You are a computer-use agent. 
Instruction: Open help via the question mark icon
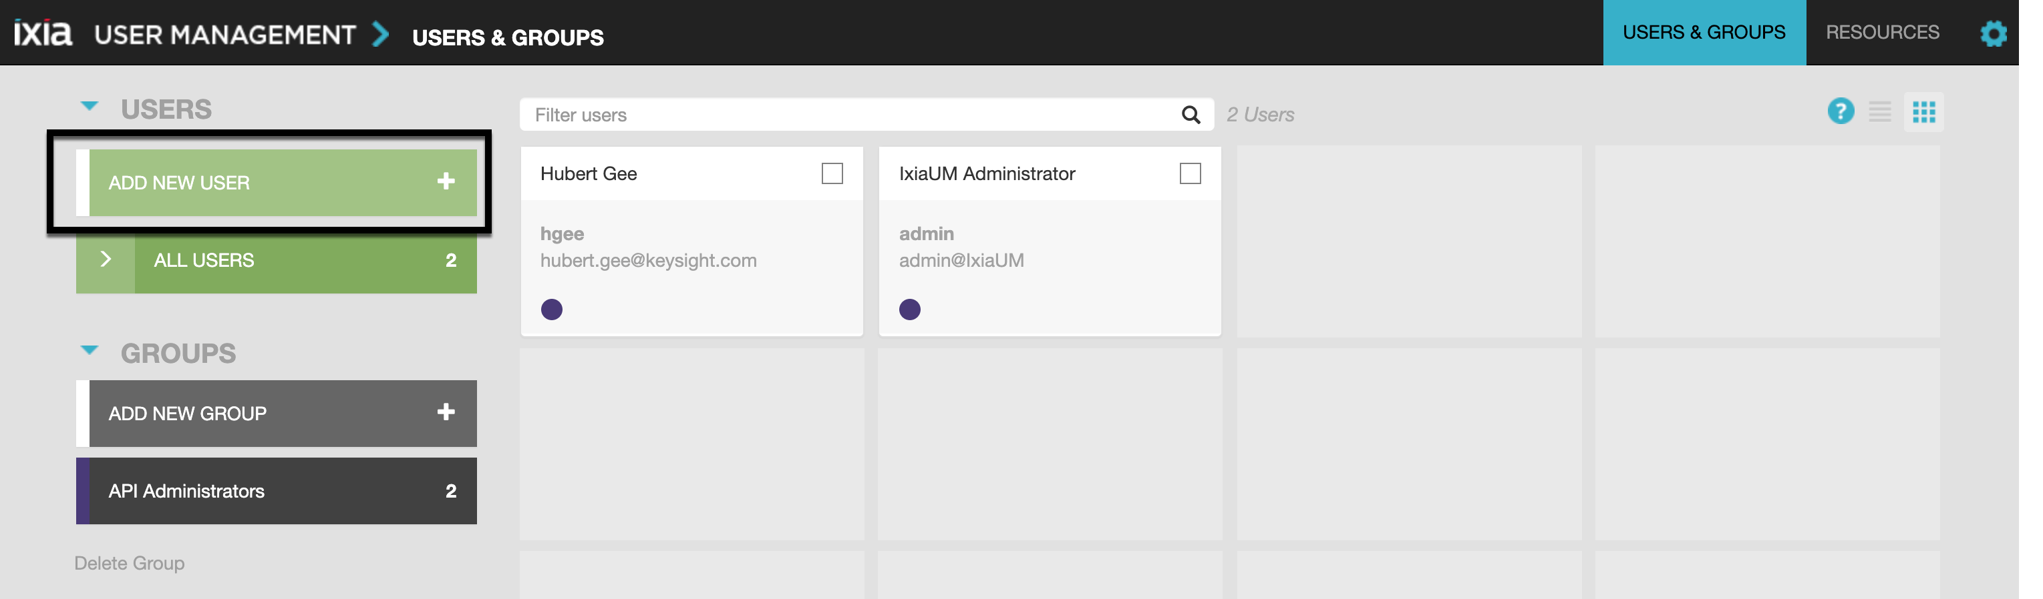(1840, 111)
